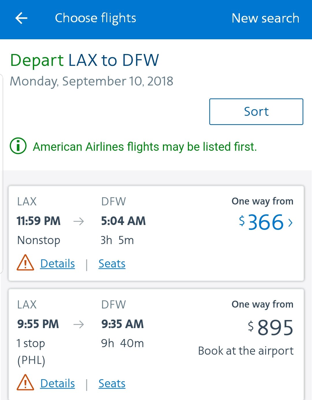Viewport: 312px width, 400px height.
Task: Expand the $366 fare chevron
Action: click(x=290, y=223)
